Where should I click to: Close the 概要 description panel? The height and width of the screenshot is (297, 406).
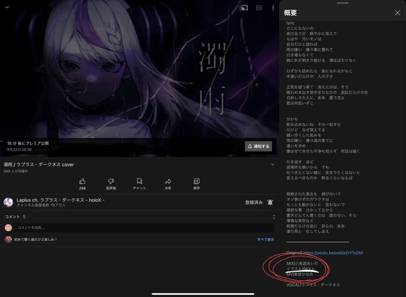point(398,13)
